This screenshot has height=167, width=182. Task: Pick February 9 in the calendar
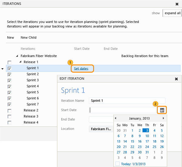tap(162, 158)
